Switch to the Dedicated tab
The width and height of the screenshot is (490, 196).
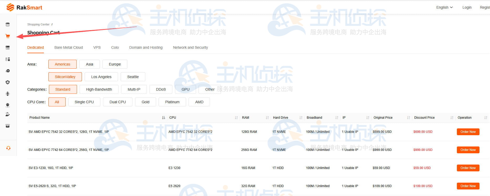35,47
